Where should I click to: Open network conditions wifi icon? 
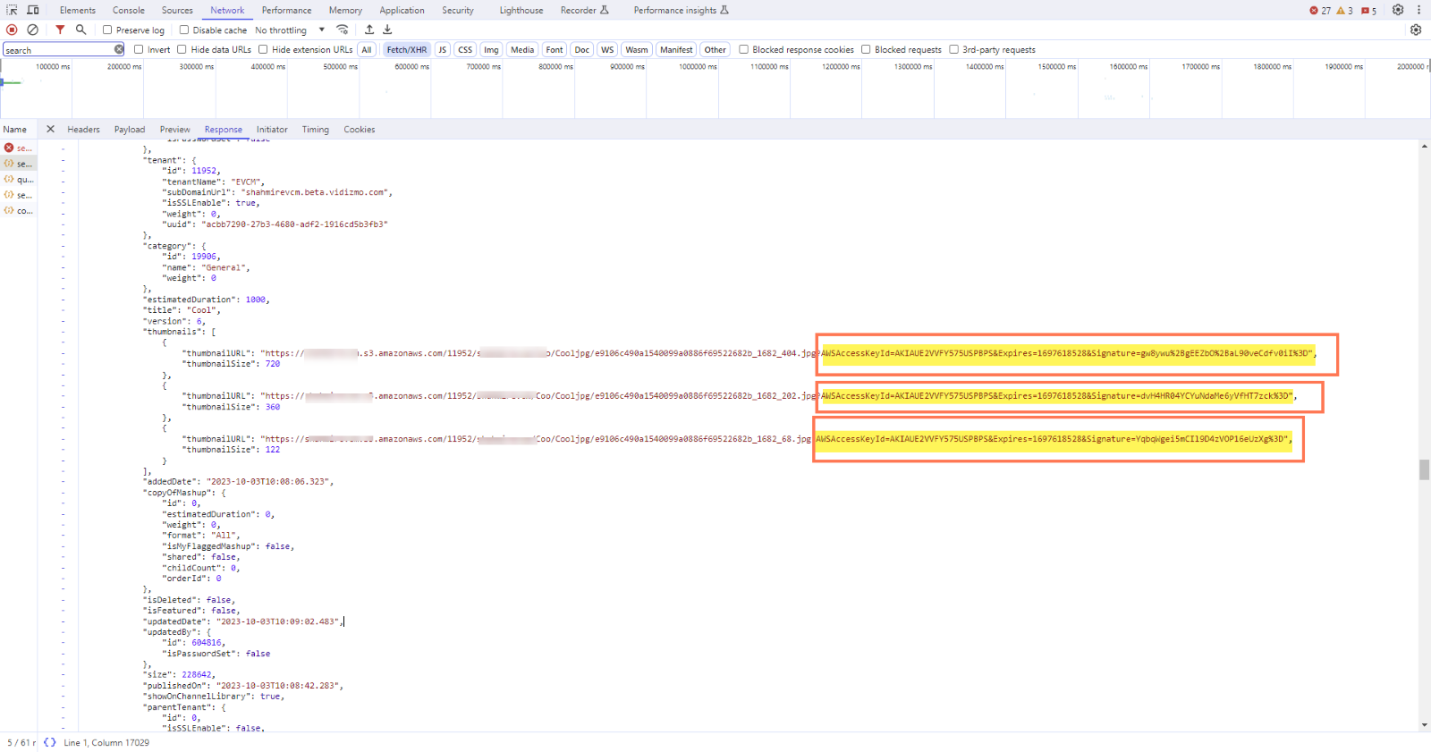click(342, 30)
